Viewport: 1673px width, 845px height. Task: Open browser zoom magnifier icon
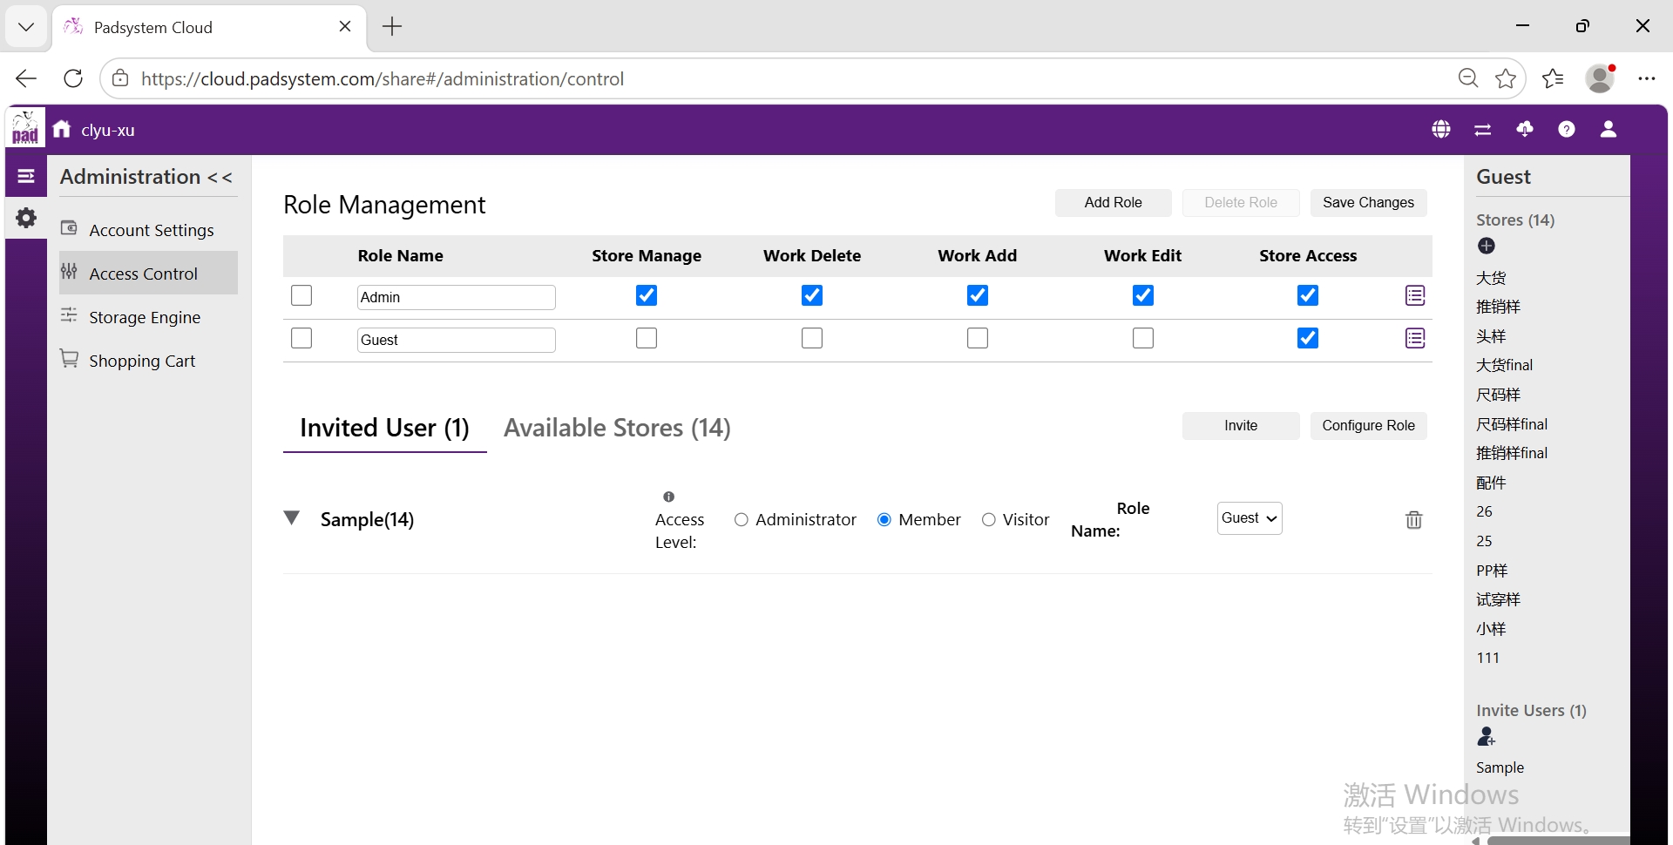pos(1468,78)
